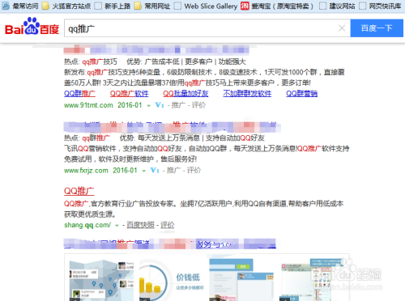Click the www.91tmt.com URL

tap(88, 105)
